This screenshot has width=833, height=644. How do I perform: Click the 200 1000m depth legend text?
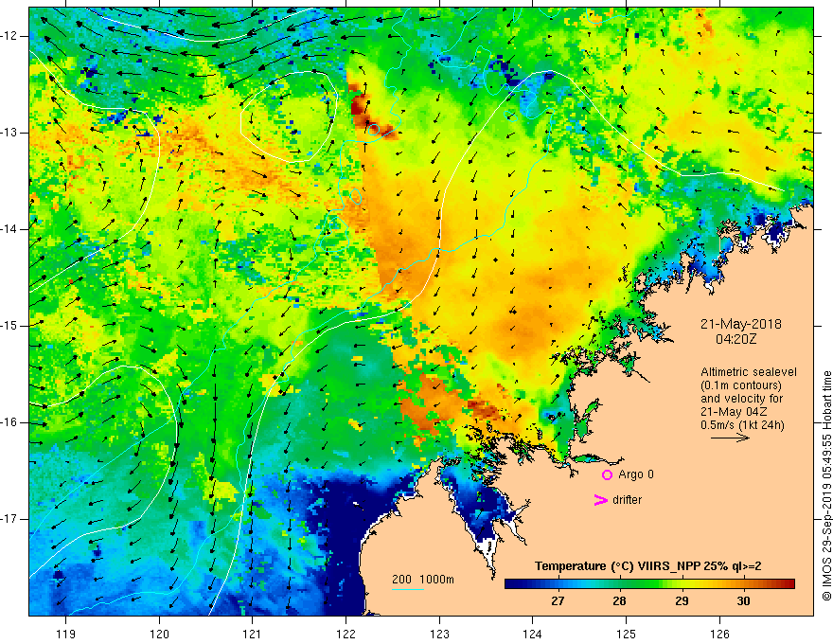(423, 580)
